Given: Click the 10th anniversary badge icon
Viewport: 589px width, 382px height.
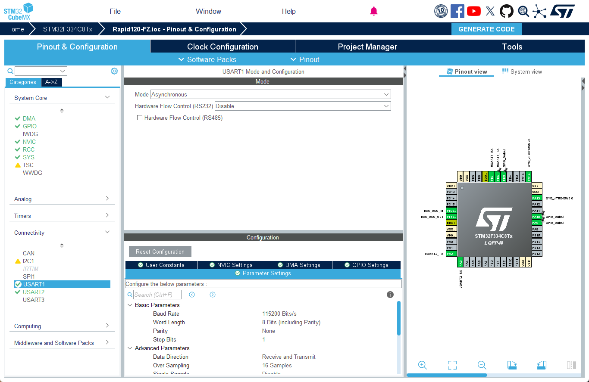Looking at the screenshot, I should point(441,11).
